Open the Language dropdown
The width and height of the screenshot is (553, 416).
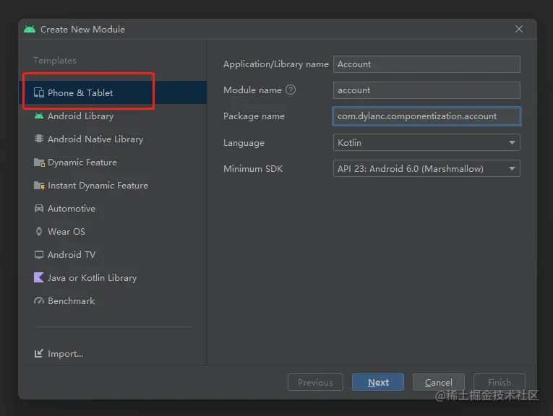[x=426, y=143]
